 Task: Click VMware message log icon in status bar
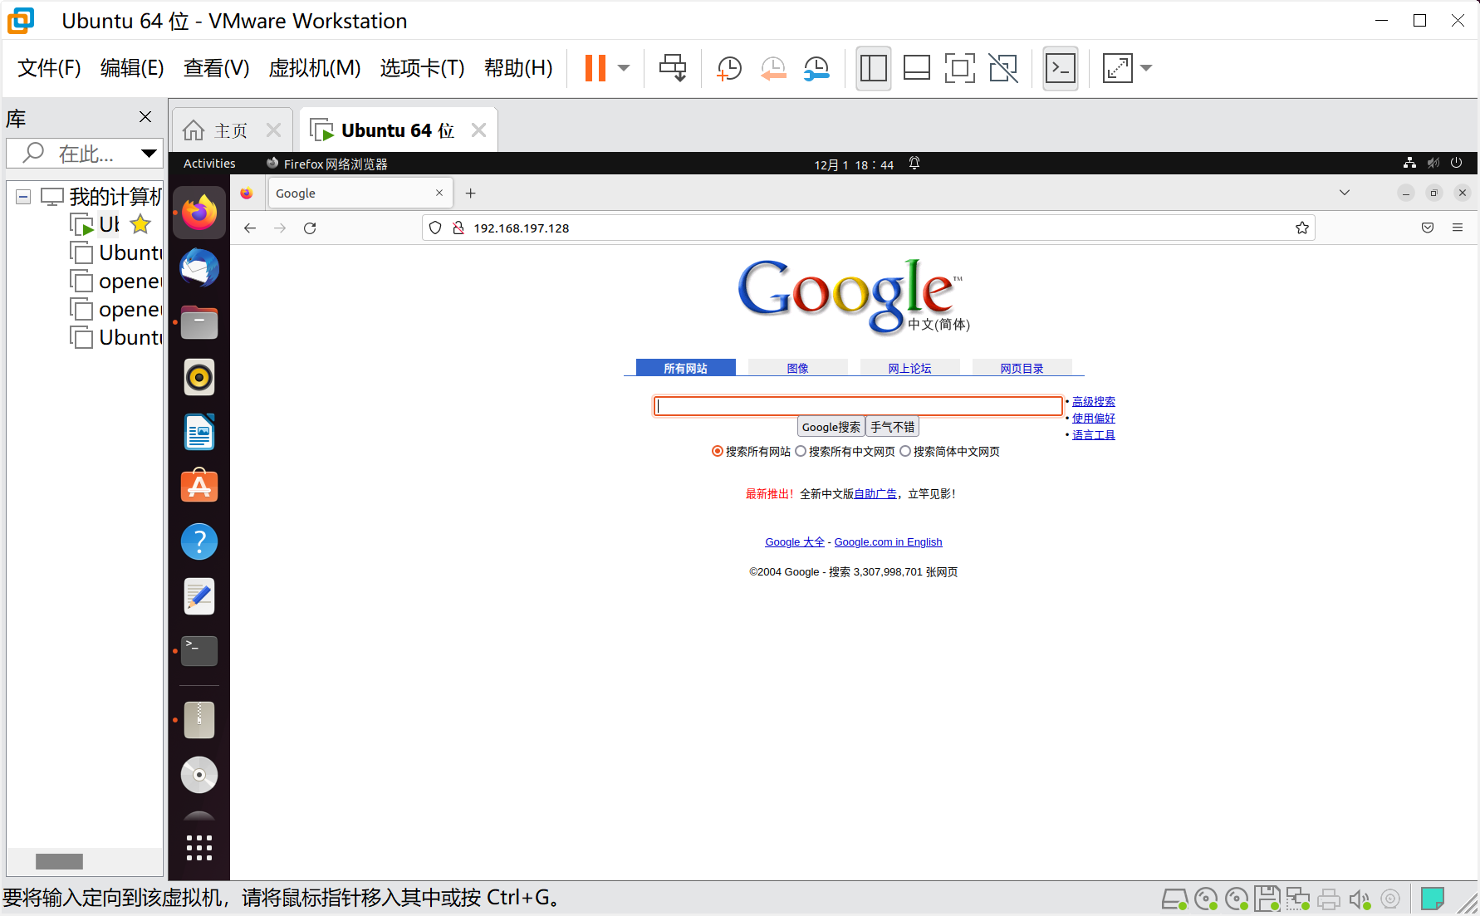1432,899
